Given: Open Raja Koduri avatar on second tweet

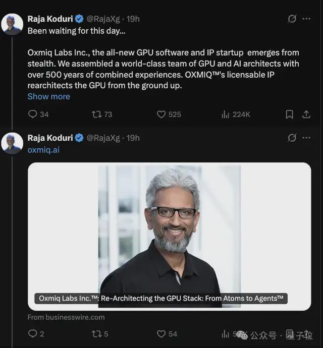Looking at the screenshot, I should click(12, 143).
